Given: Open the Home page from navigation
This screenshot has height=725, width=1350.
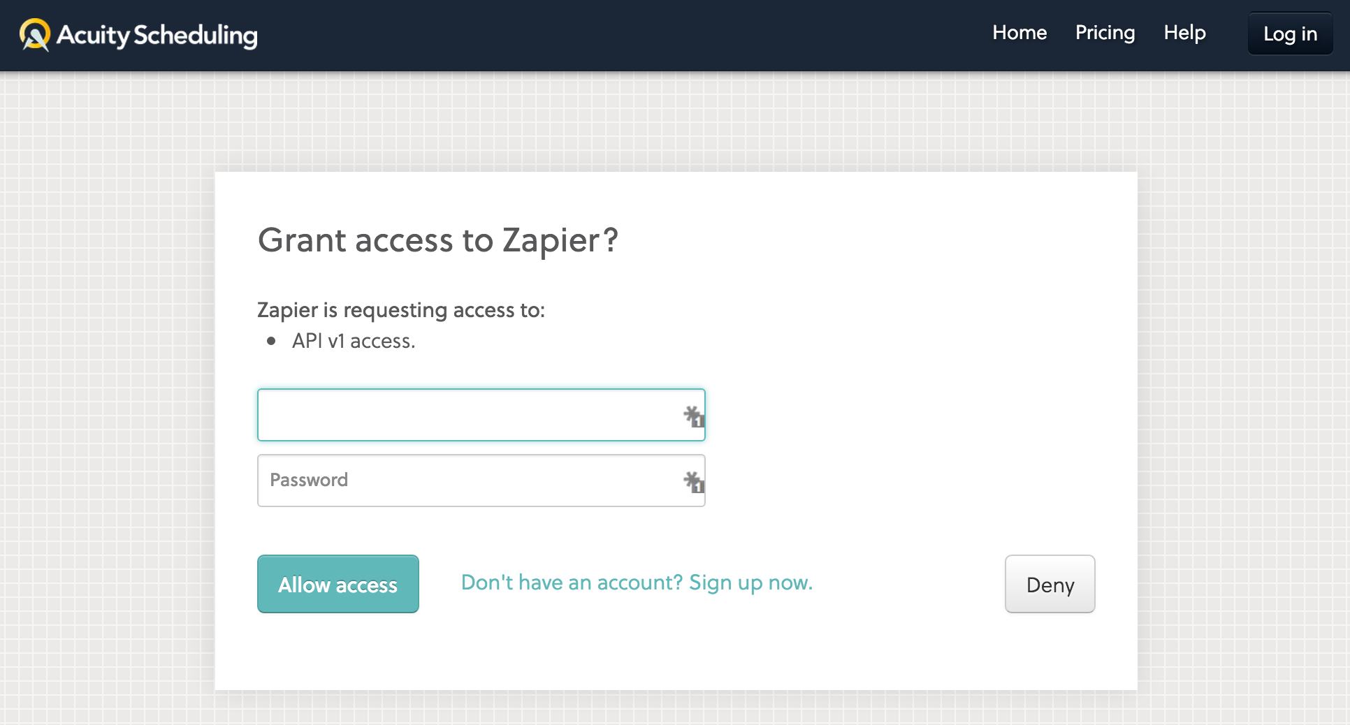Looking at the screenshot, I should pyautogui.click(x=1019, y=33).
